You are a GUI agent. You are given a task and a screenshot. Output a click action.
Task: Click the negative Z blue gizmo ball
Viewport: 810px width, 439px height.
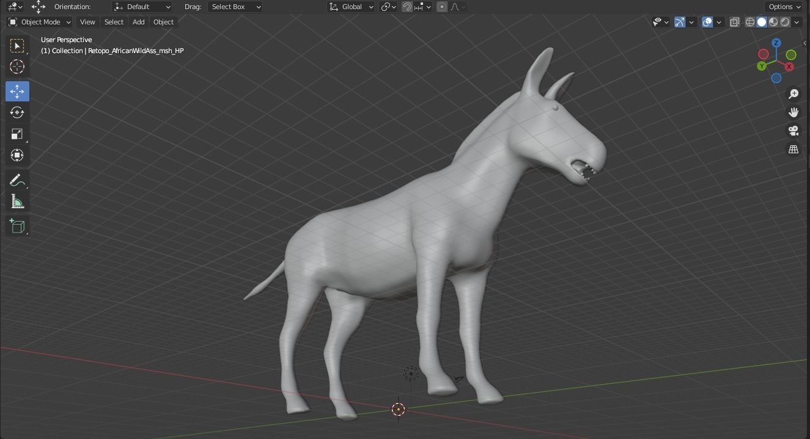click(776, 78)
